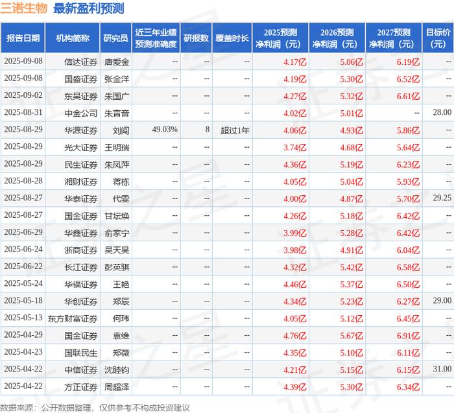Click researcher name 朱言音
Screen dimensions: 454x413
117,113
